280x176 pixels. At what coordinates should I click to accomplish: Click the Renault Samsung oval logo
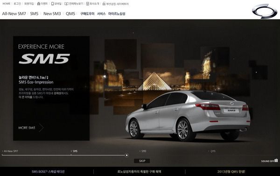click(265, 11)
